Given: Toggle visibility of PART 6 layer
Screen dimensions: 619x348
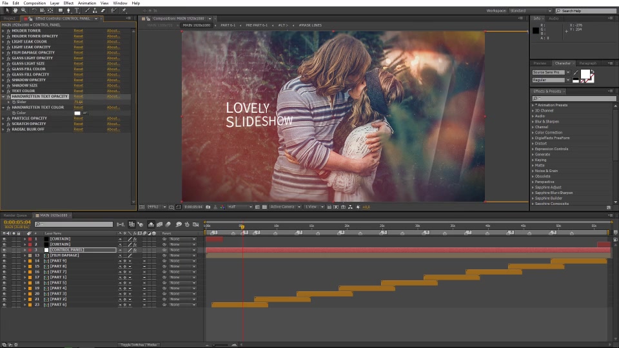Looking at the screenshot, I should click(x=5, y=305).
